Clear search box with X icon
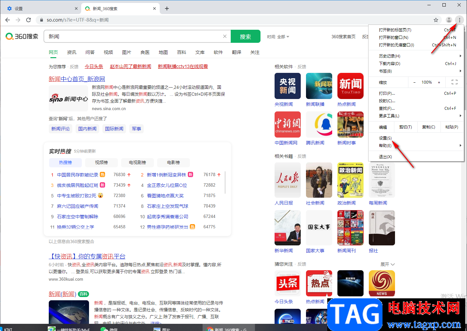467x331 pixels. pos(225,36)
